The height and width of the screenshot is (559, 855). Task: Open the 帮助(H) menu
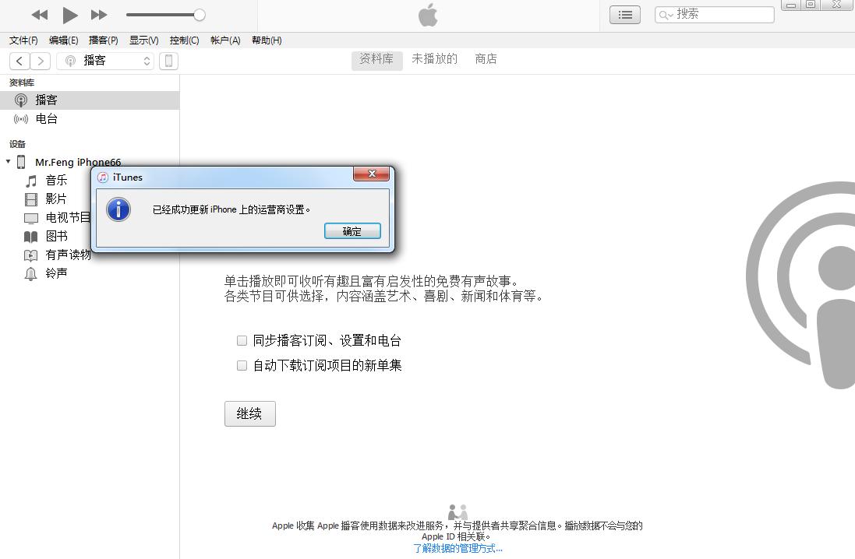[x=267, y=40]
